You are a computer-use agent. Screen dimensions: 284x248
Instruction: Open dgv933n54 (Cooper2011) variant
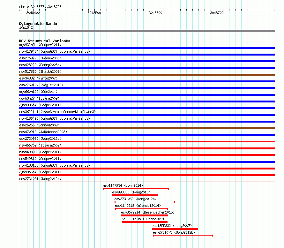tap(40, 105)
